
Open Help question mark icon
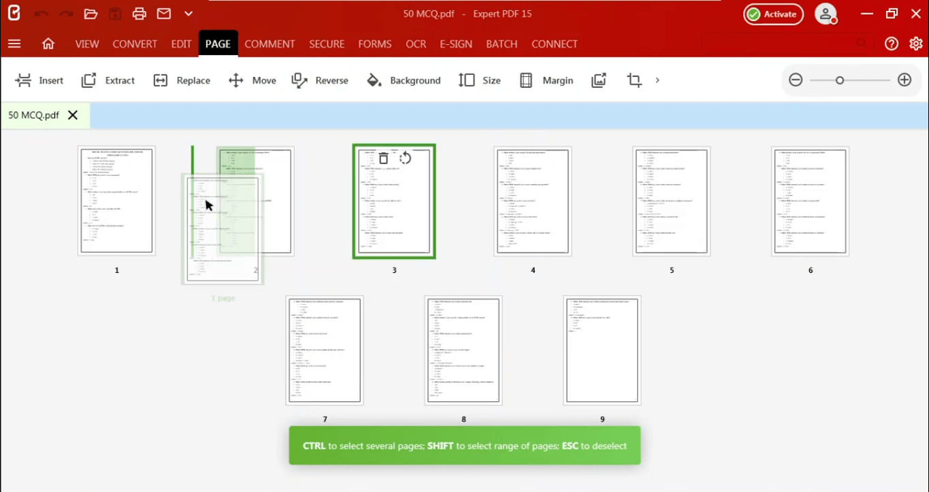point(892,44)
